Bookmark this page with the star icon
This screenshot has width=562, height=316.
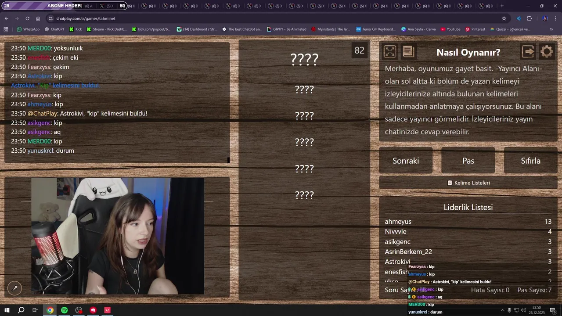pos(504,18)
